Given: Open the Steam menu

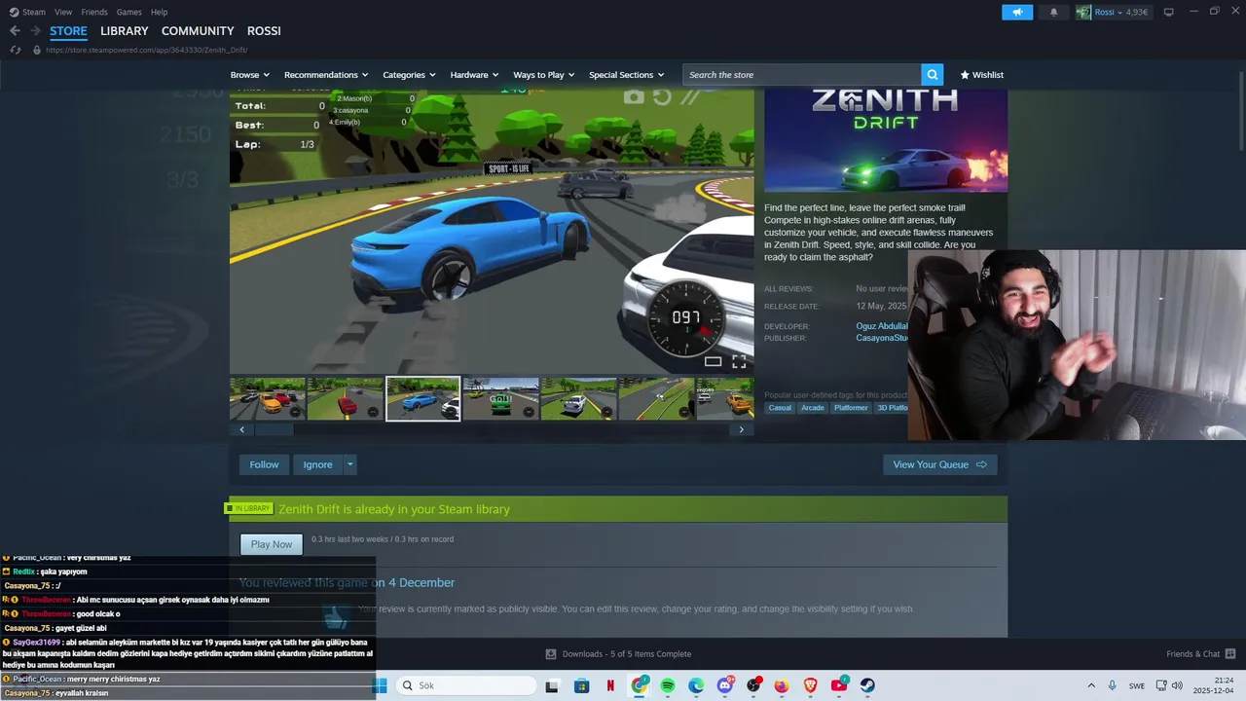Looking at the screenshot, I should (x=27, y=12).
